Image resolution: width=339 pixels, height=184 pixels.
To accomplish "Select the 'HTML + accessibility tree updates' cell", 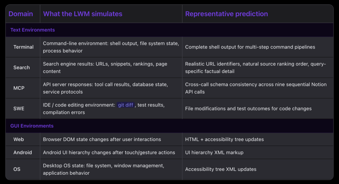I will 258,139.
